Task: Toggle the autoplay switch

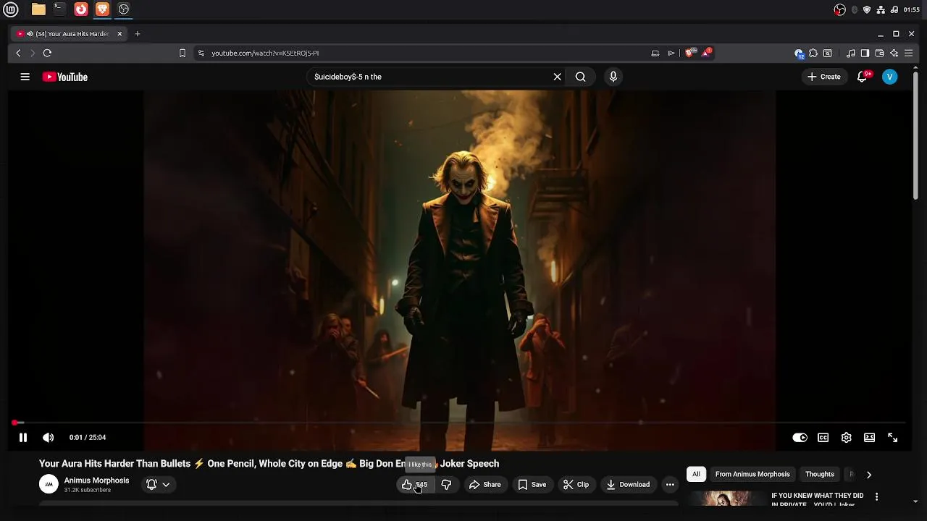Action: click(800, 437)
